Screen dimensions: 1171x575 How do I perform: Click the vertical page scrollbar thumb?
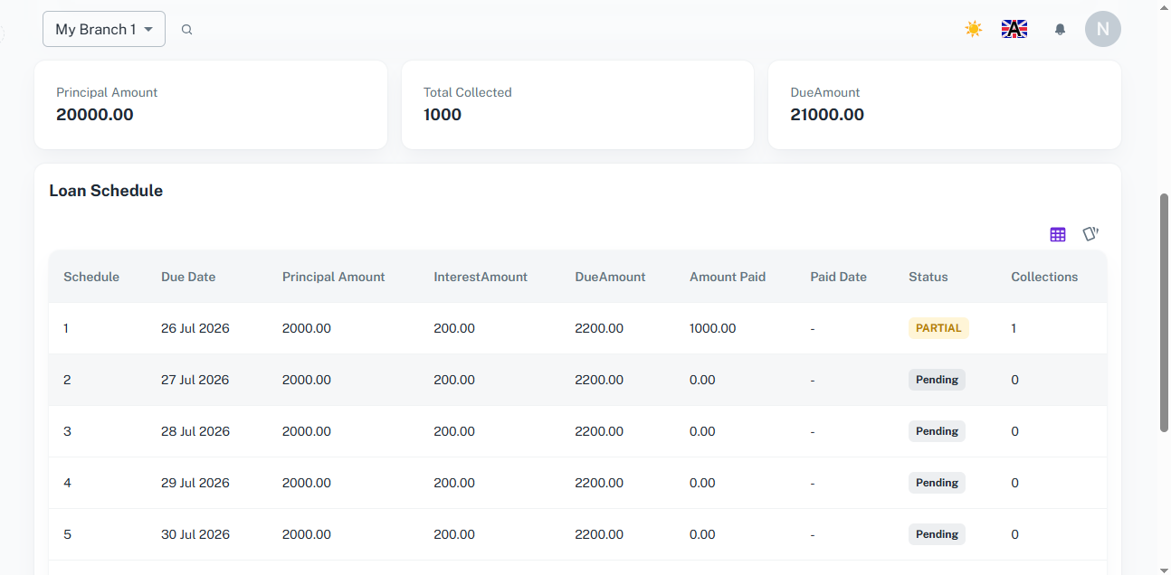point(1165,312)
